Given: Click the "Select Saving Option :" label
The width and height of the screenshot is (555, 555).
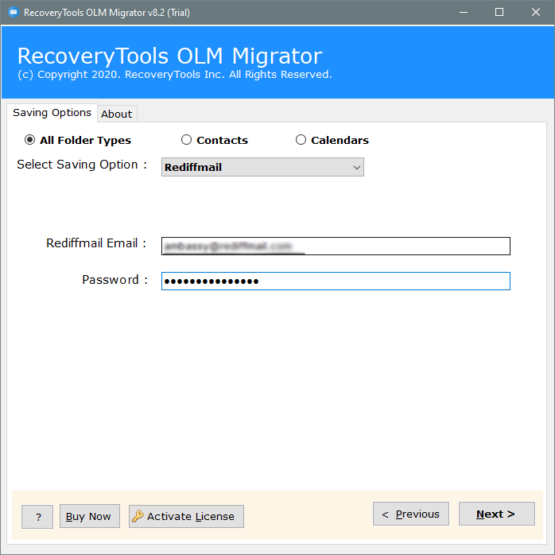Looking at the screenshot, I should (82, 165).
